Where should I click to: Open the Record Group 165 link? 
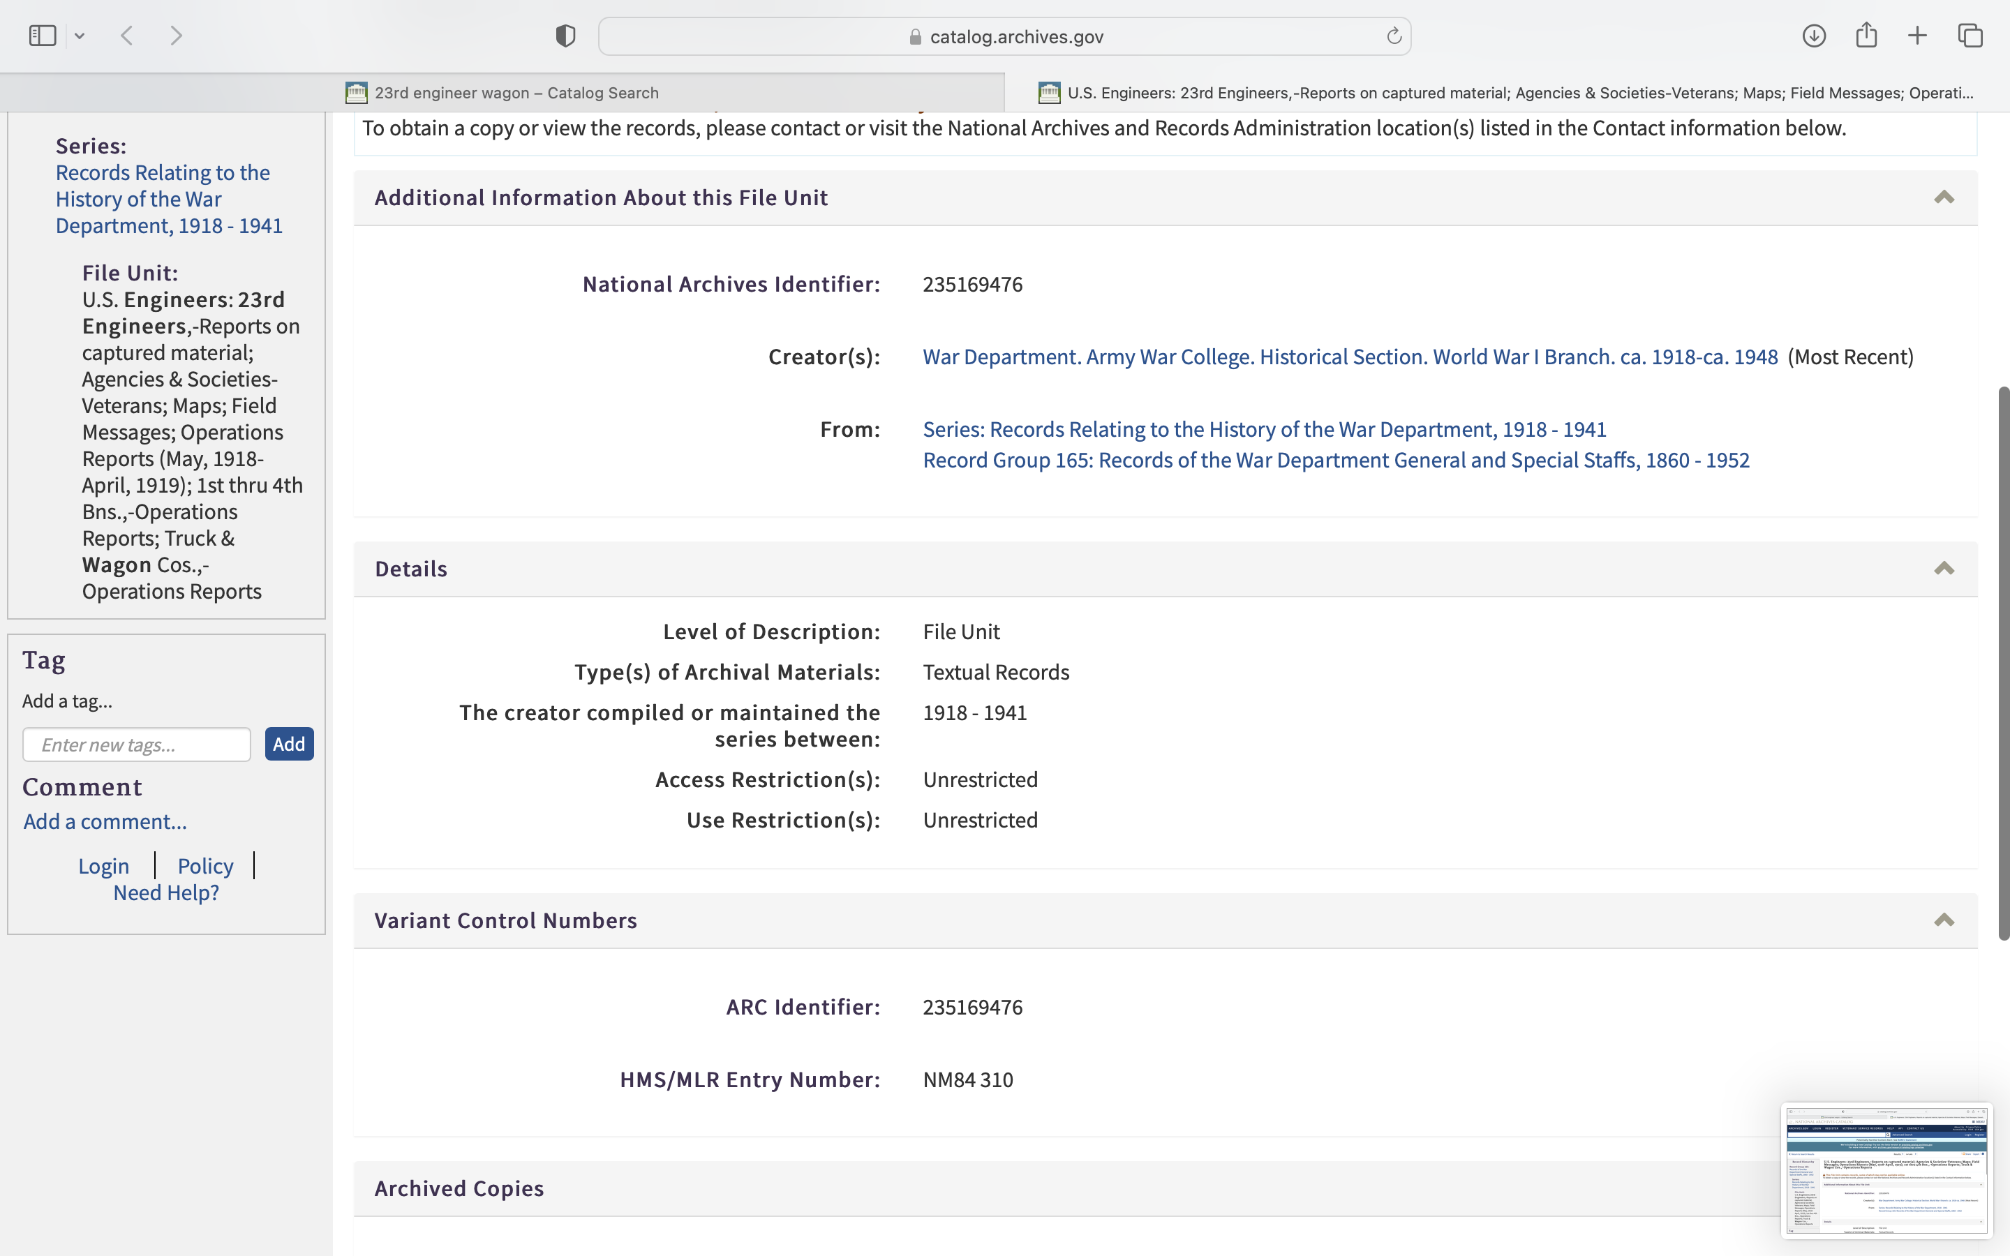click(1336, 461)
